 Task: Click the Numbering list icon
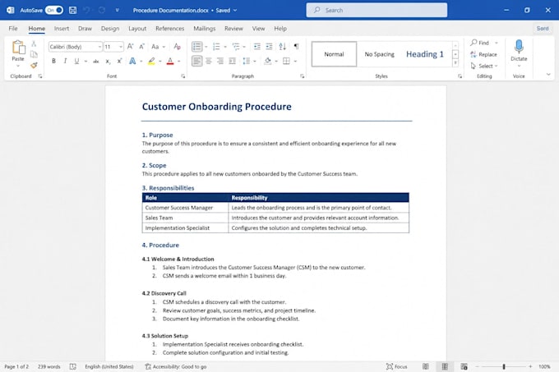click(216, 47)
